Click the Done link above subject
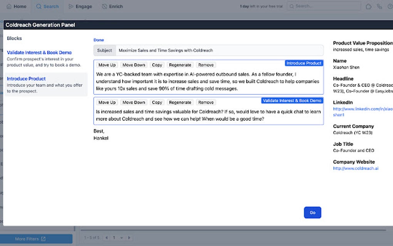Image resolution: width=393 pixels, height=246 pixels. pos(99,40)
